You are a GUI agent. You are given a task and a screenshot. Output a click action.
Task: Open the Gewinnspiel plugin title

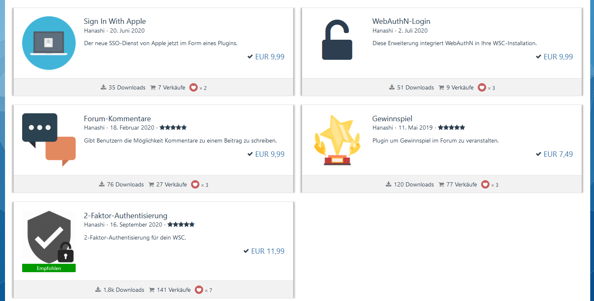click(392, 119)
